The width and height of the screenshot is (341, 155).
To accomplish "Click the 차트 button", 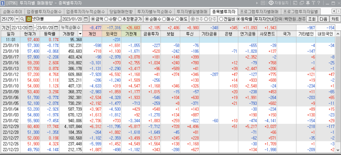I will (335, 19).
